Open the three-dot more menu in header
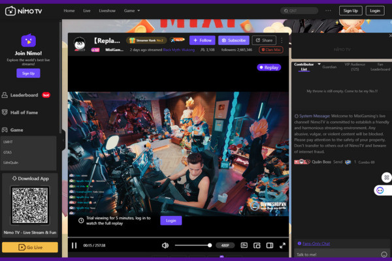This screenshot has width=392, height=261. (328, 10)
